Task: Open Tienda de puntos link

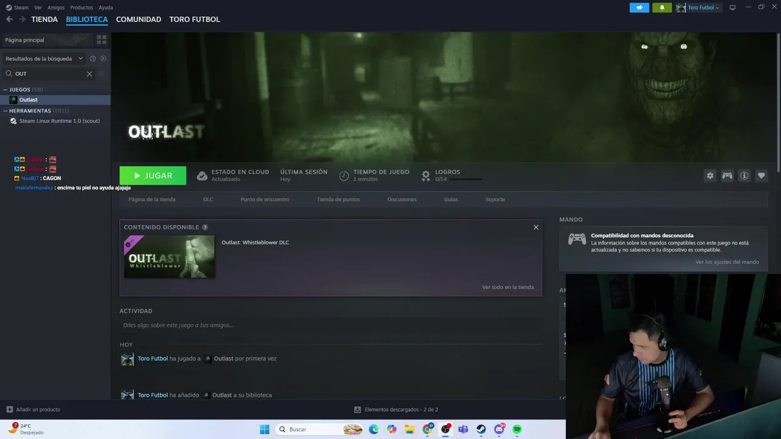Action: pos(338,199)
